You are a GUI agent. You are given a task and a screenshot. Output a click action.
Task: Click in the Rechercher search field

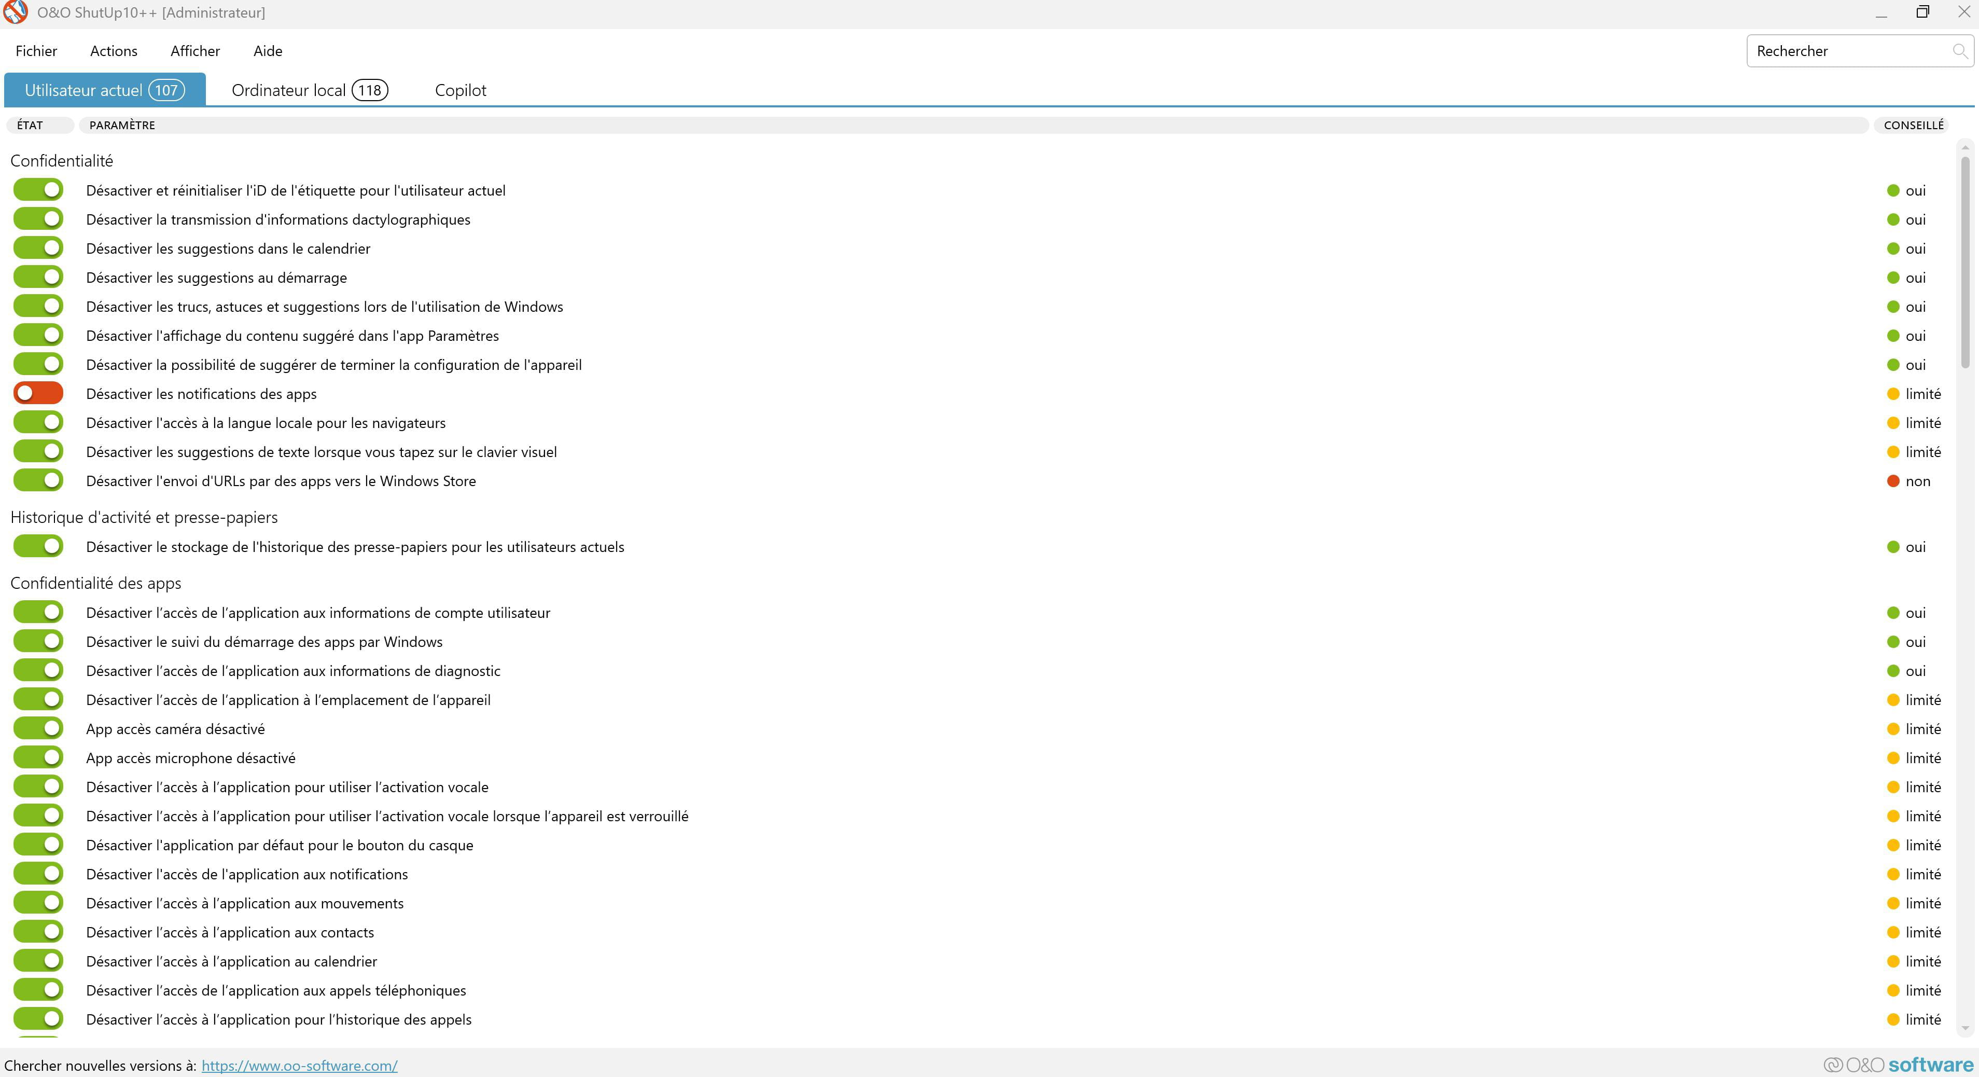pyautogui.click(x=1844, y=51)
